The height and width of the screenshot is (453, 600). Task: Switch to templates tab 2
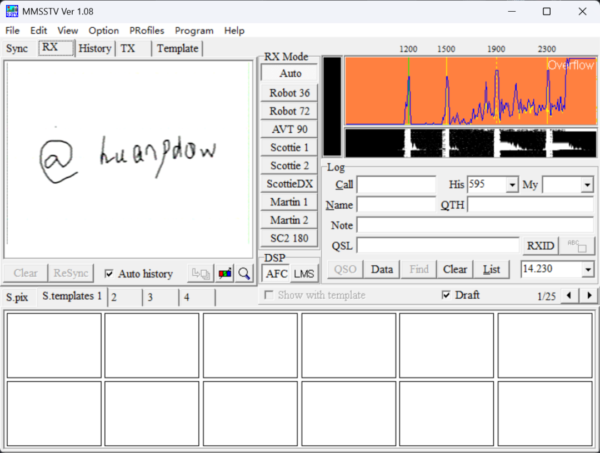click(x=125, y=298)
